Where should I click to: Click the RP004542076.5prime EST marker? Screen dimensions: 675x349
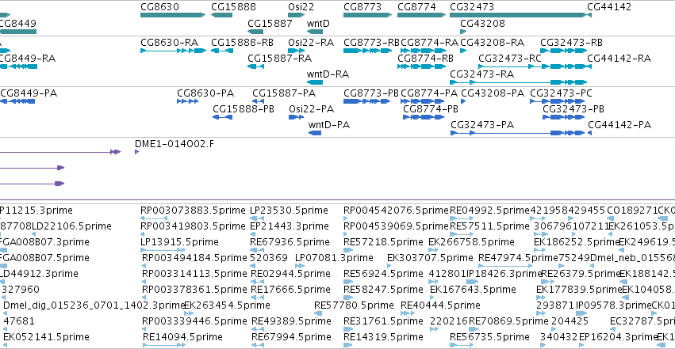(345, 218)
